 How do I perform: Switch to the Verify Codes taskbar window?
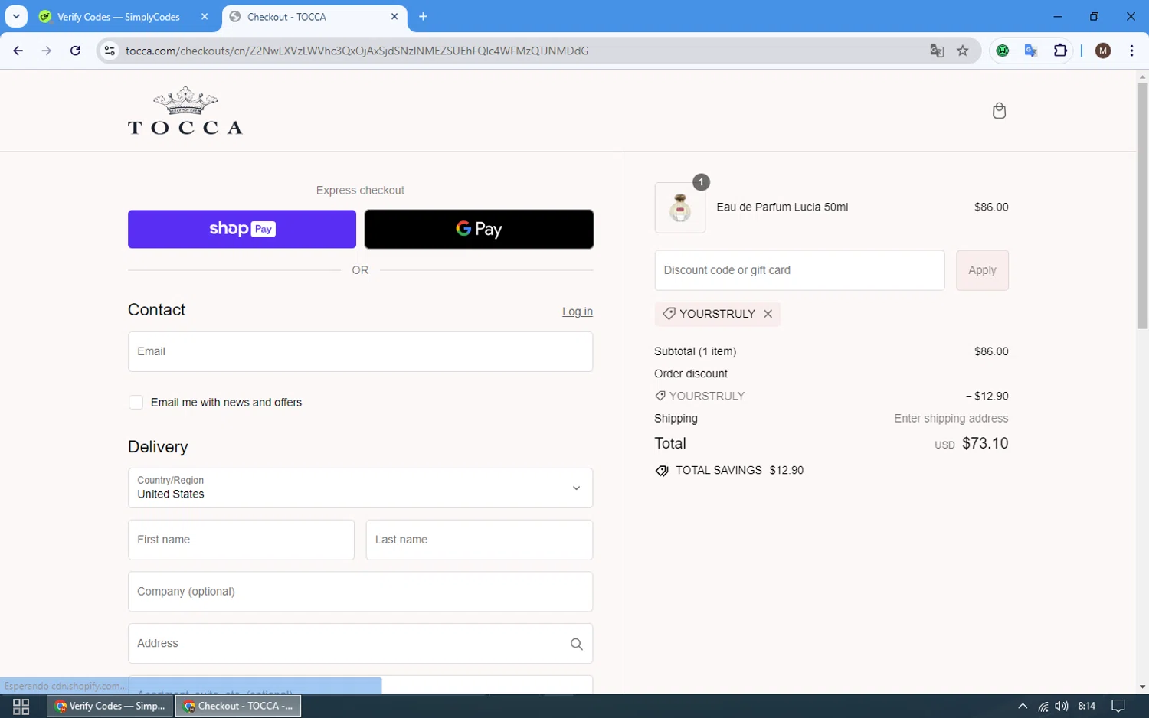point(110,706)
